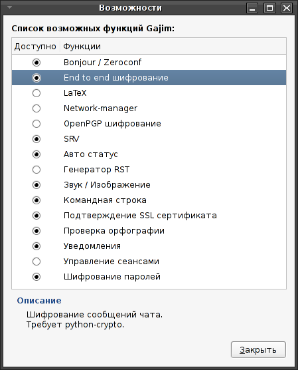Select the Звук / Изображение row text
Viewport: 298px width, 370px height.
[x=107, y=185]
